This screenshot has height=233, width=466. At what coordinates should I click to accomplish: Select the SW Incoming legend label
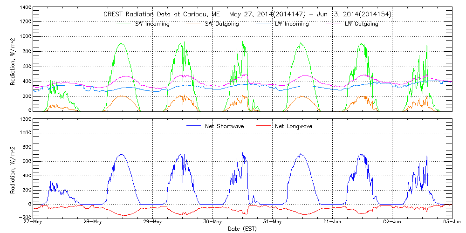(151, 24)
